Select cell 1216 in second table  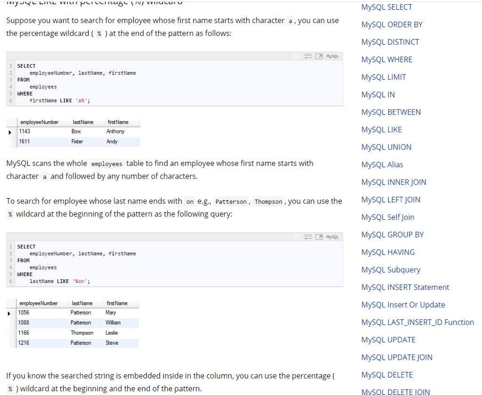point(24,343)
